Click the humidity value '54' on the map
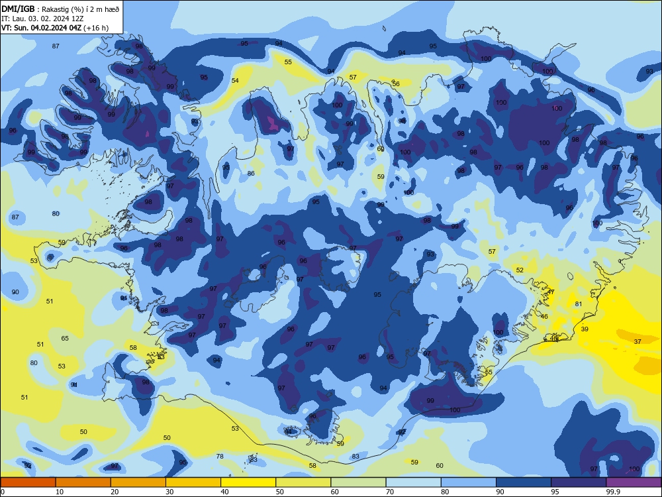Screen dimensions: 662x497 pyautogui.click(x=235, y=80)
